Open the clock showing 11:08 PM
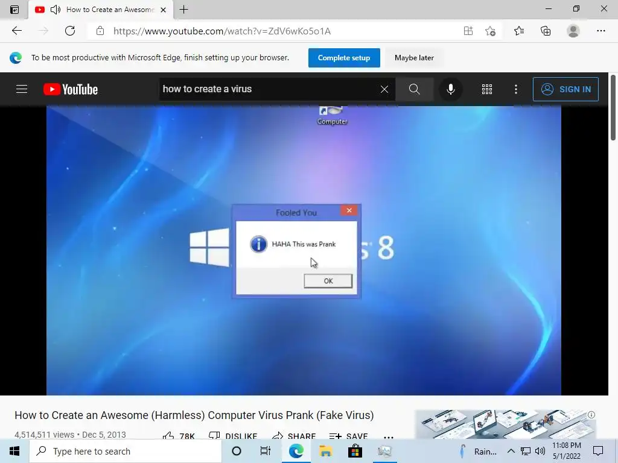The height and width of the screenshot is (463, 618). click(566, 451)
